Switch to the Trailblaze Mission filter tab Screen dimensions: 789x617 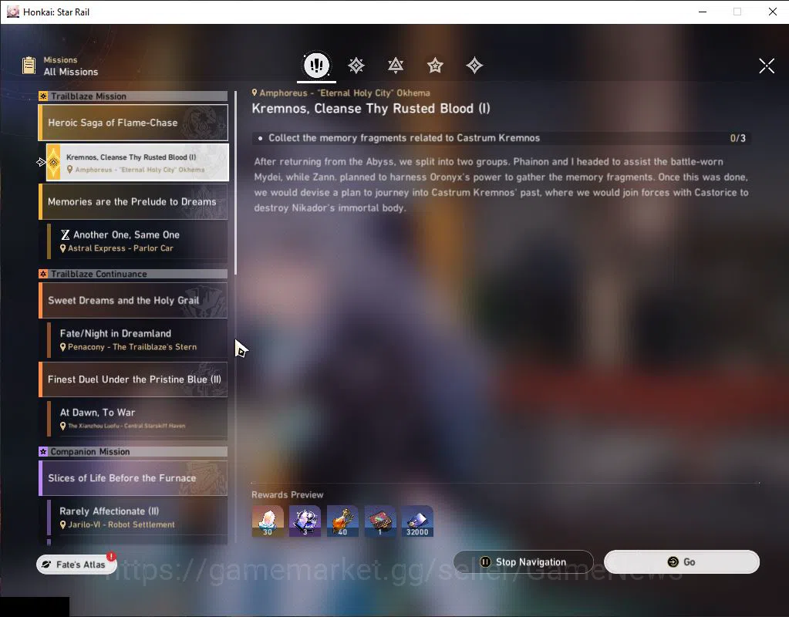[356, 66]
